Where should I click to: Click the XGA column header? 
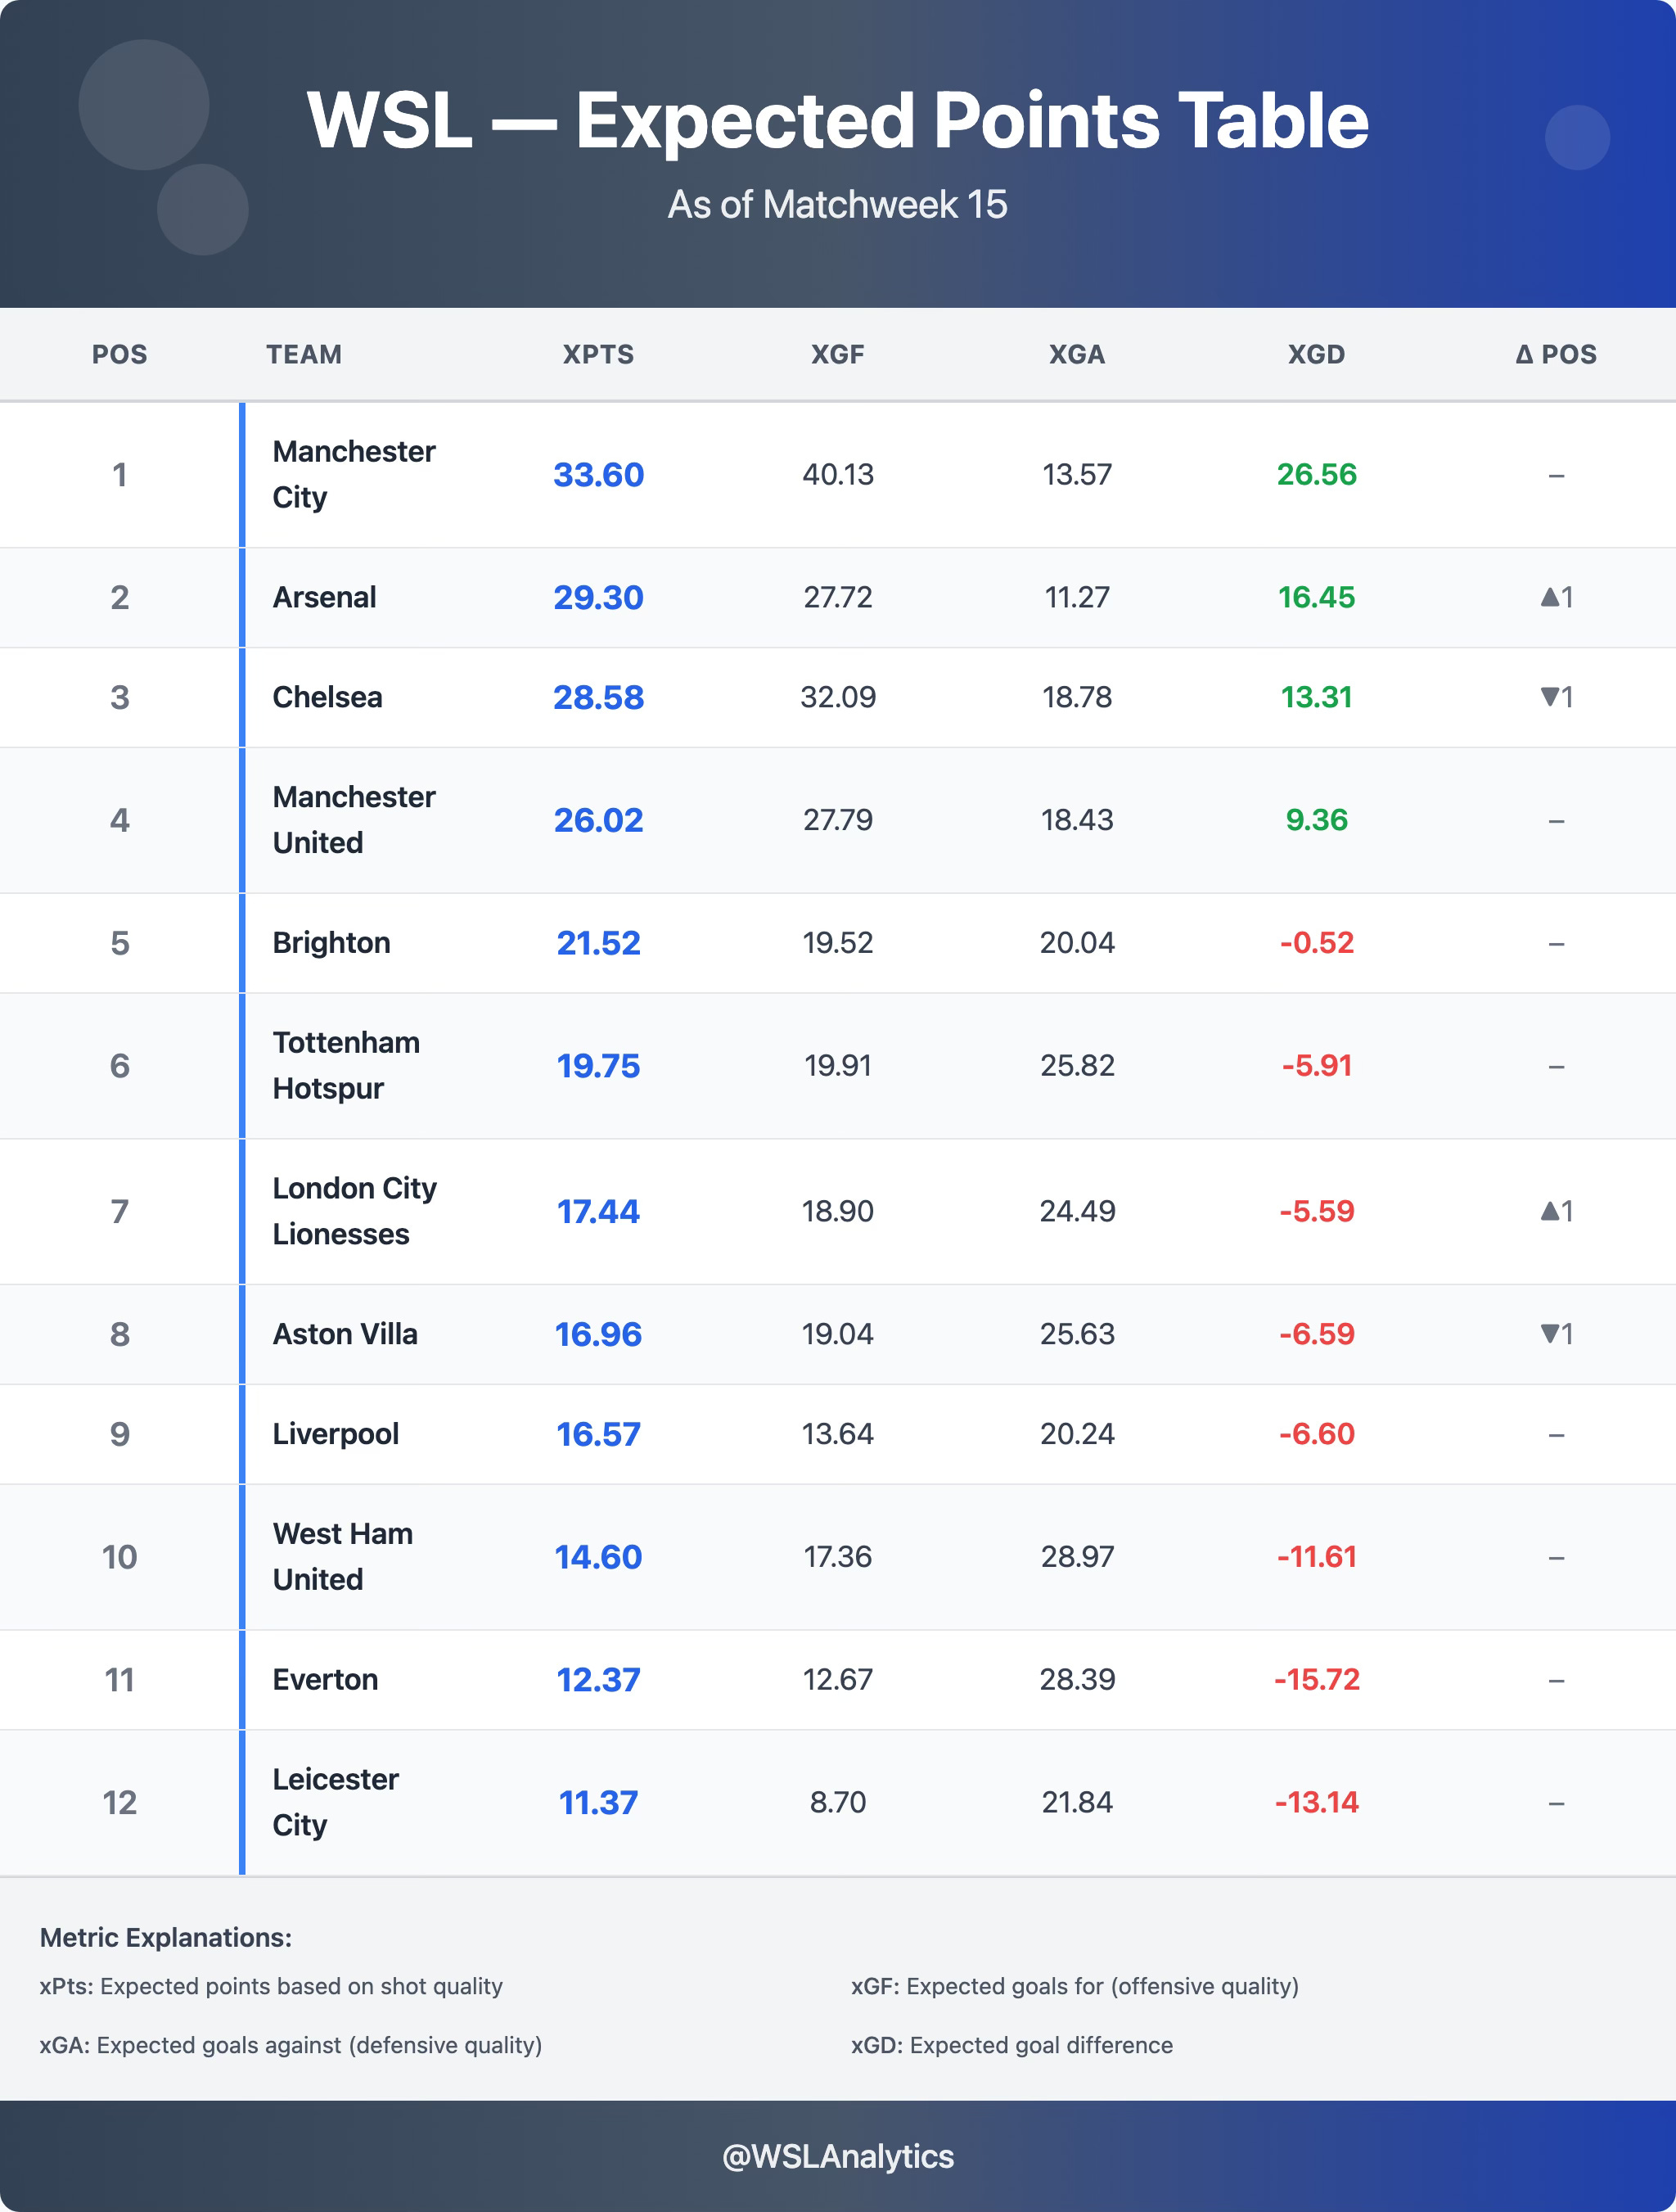(1076, 354)
